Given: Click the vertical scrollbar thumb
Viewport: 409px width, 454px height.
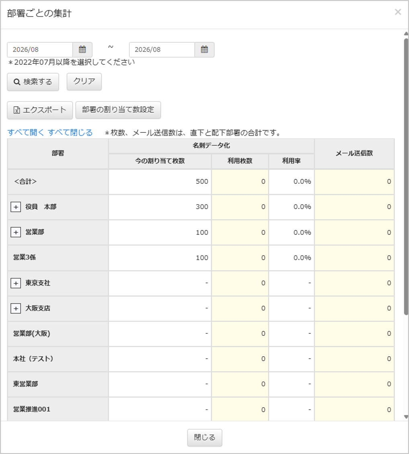Looking at the screenshot, I should (406, 176).
